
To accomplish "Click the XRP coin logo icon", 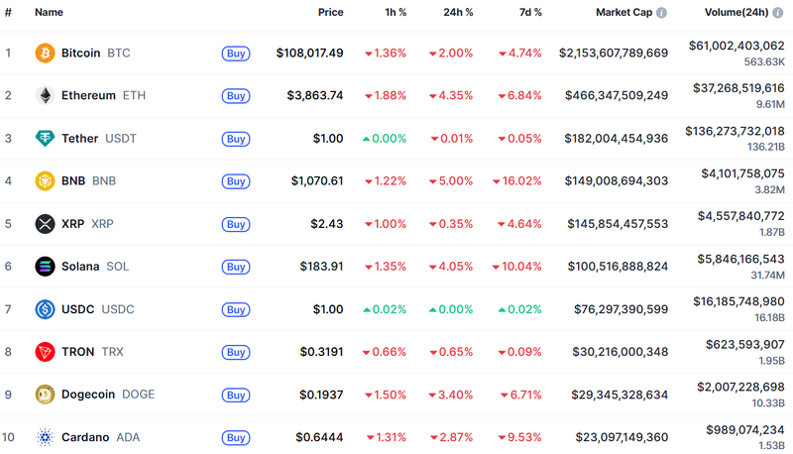I will coord(45,224).
